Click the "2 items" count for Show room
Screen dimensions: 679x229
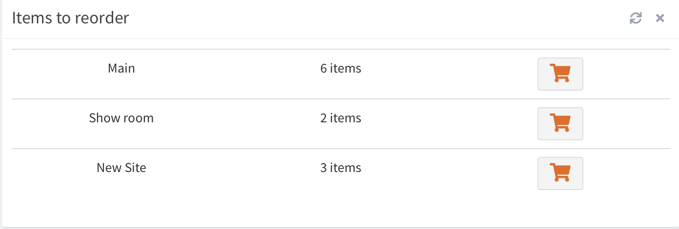tap(340, 118)
